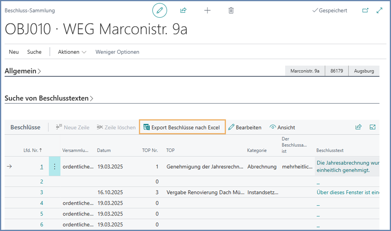Open the Aktionen dropdown menu
Viewport: 391px width, 231px height.
72,52
